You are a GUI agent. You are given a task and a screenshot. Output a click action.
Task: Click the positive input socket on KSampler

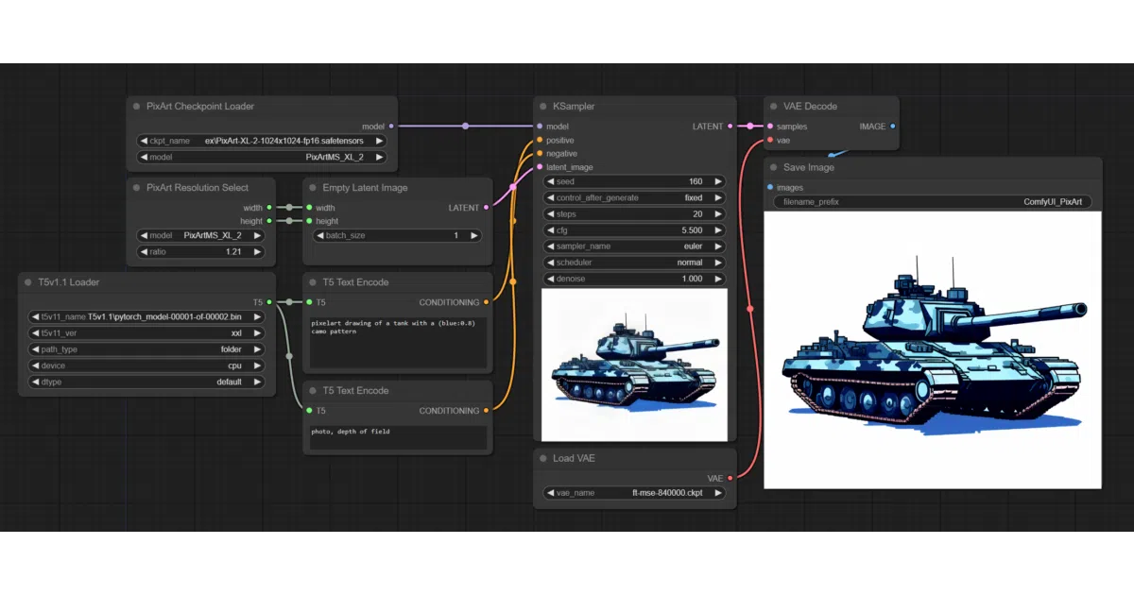click(x=540, y=140)
